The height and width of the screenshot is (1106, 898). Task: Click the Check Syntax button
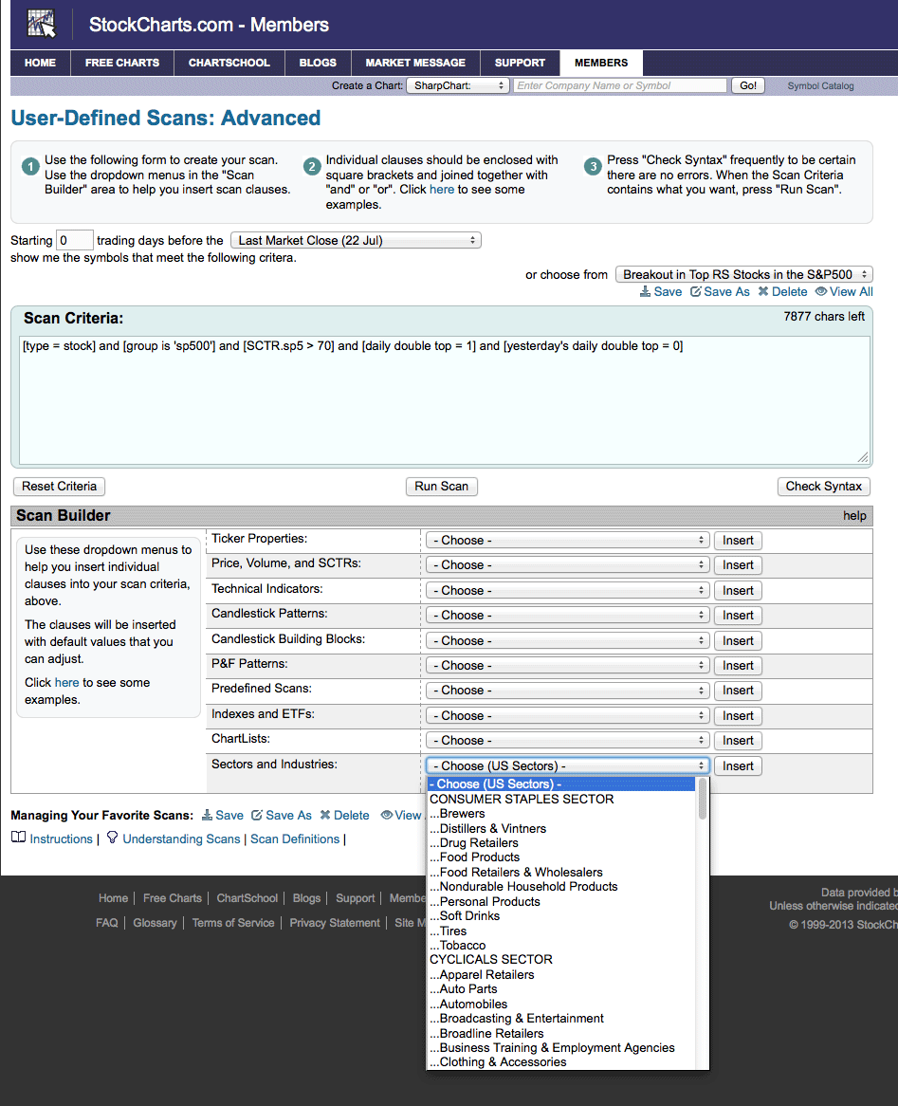[824, 486]
